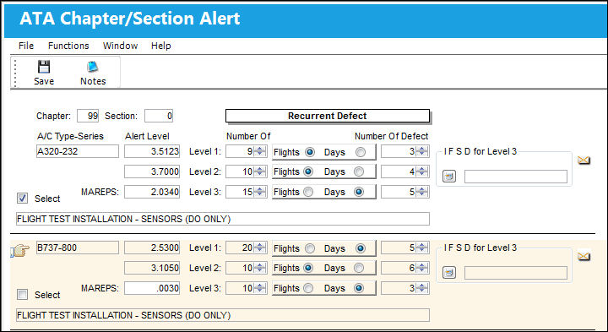Select Flights radio for A320-232 Level 3
This screenshot has height=332, width=608.
pyautogui.click(x=308, y=192)
